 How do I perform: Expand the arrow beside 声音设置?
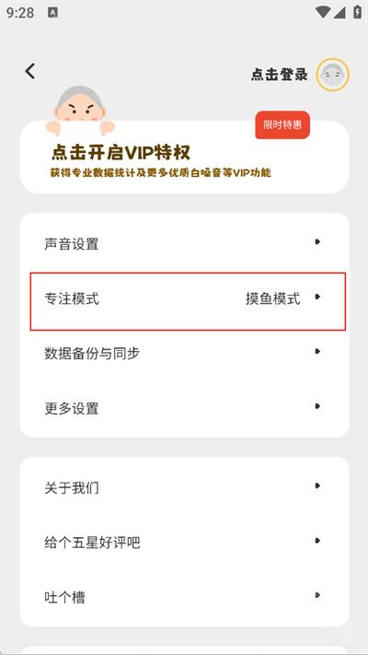[318, 241]
